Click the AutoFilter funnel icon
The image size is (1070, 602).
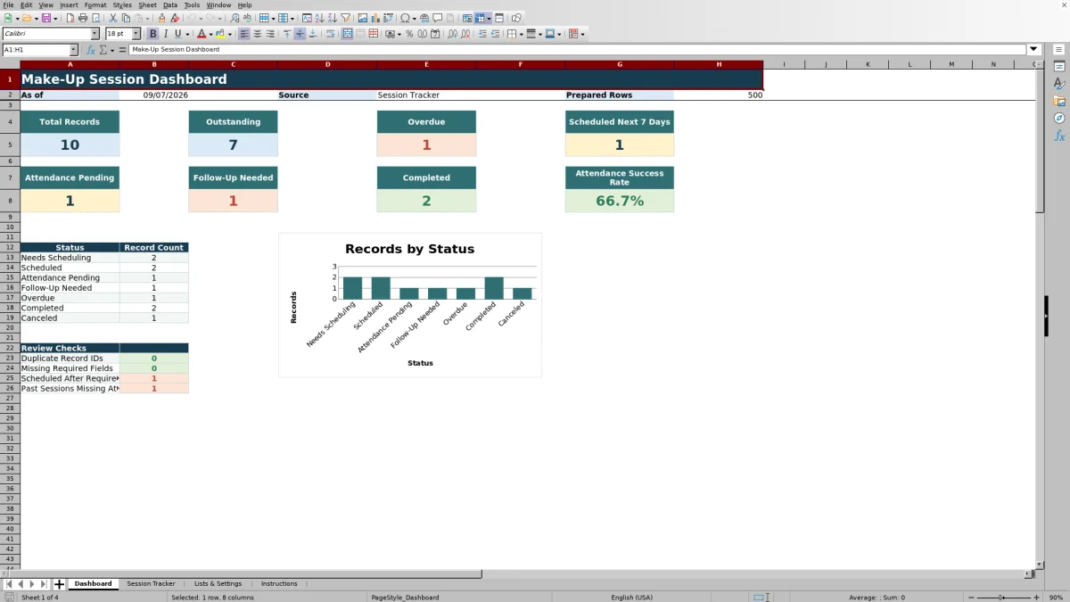point(345,18)
